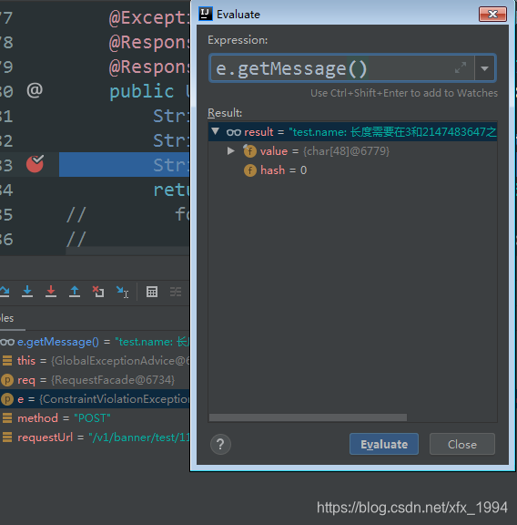Click the Drop Frame icon
The height and width of the screenshot is (525, 517).
click(98, 292)
